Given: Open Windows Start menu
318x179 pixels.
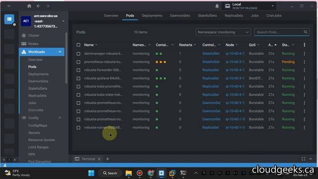Looking at the screenshot, I should click(91, 173).
